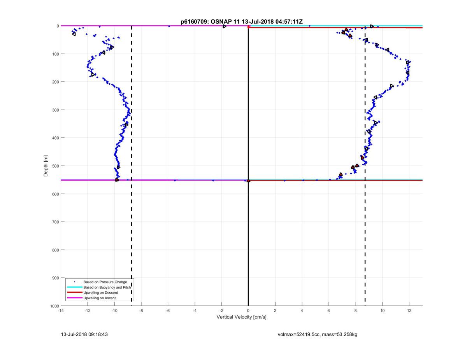Click the '900' tick on the depth axis
The image size is (467, 344).
[55, 278]
